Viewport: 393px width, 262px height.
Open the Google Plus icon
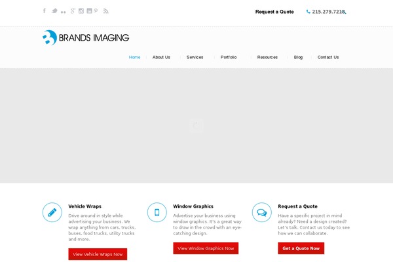[x=73, y=10]
